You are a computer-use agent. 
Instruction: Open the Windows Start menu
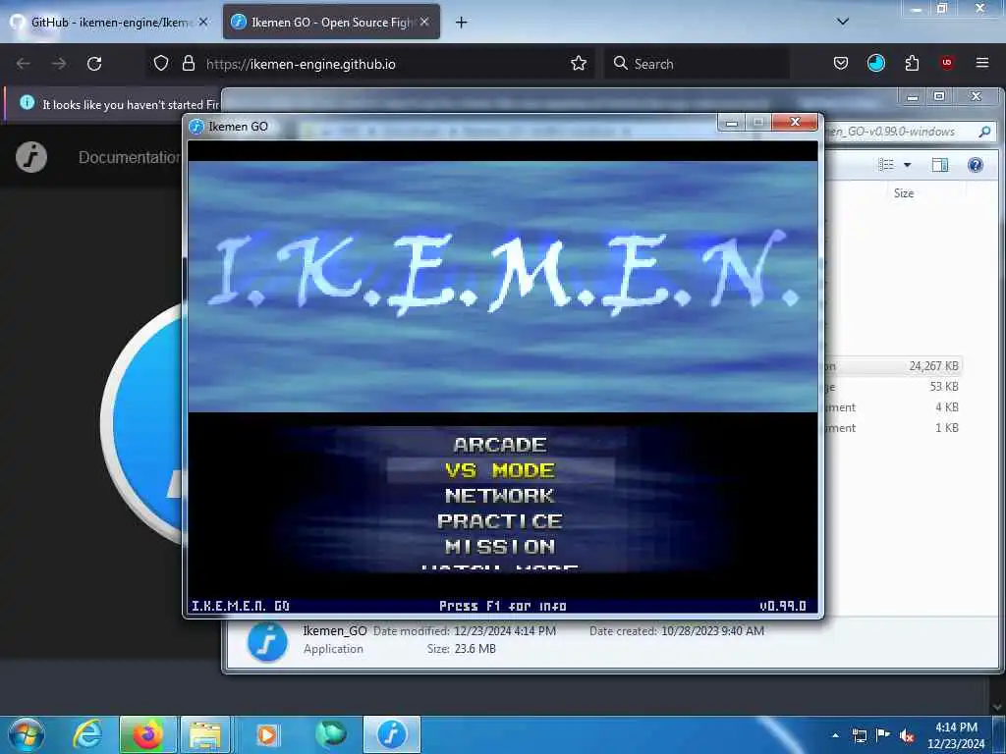(27, 734)
